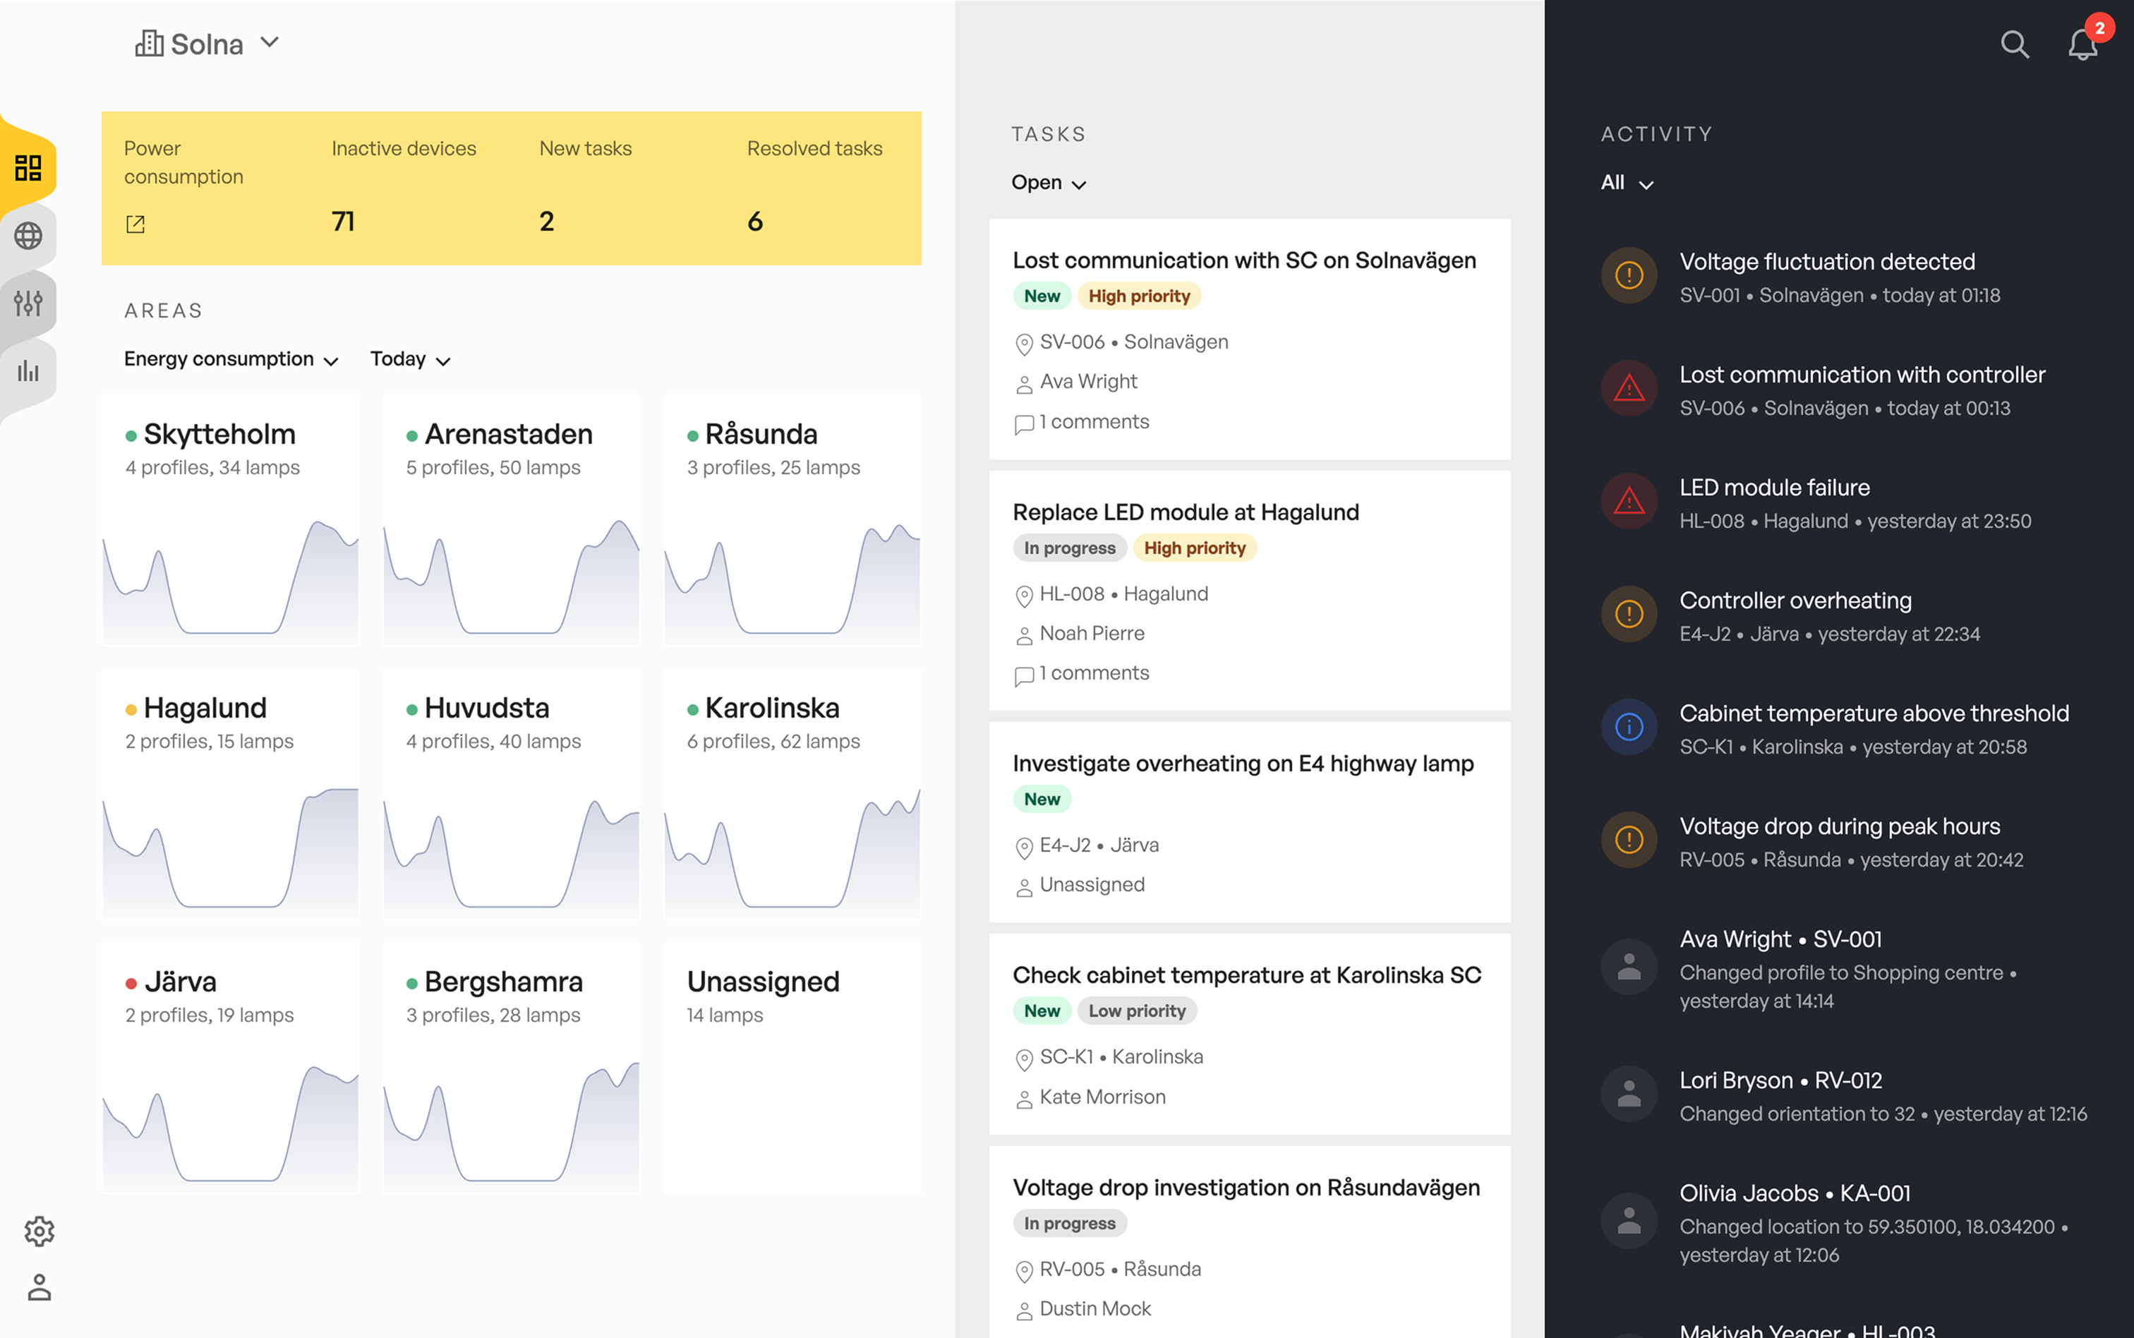Screen dimensions: 2134x1338
Task: Click the New tasks count 2
Action: click(x=547, y=221)
